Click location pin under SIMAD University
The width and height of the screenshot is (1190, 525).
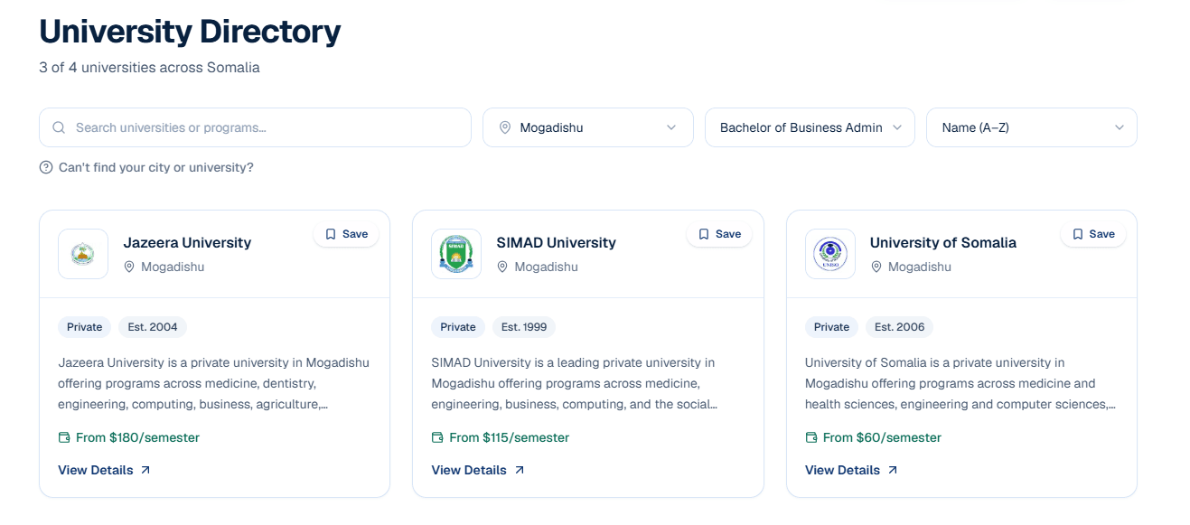point(502,267)
